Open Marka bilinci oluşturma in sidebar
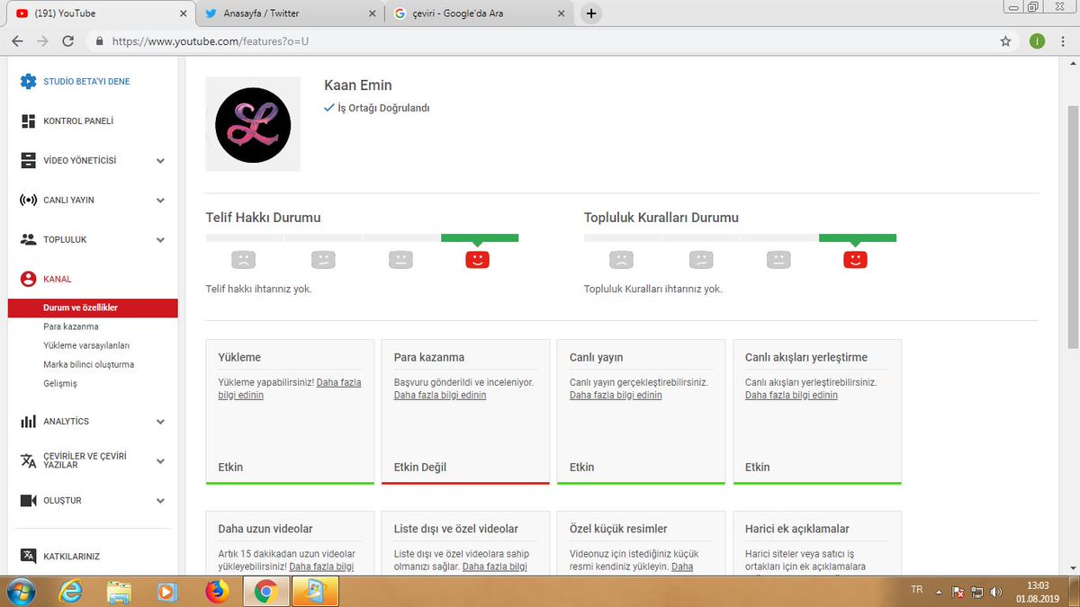1080x607 pixels. tap(88, 364)
